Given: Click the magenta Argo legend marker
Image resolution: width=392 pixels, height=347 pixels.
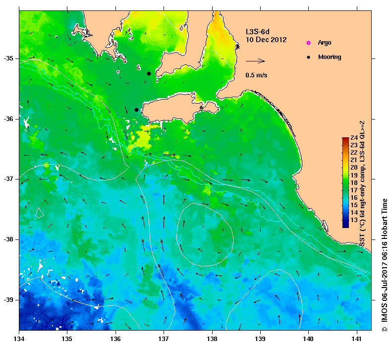Looking at the screenshot, I should (309, 43).
